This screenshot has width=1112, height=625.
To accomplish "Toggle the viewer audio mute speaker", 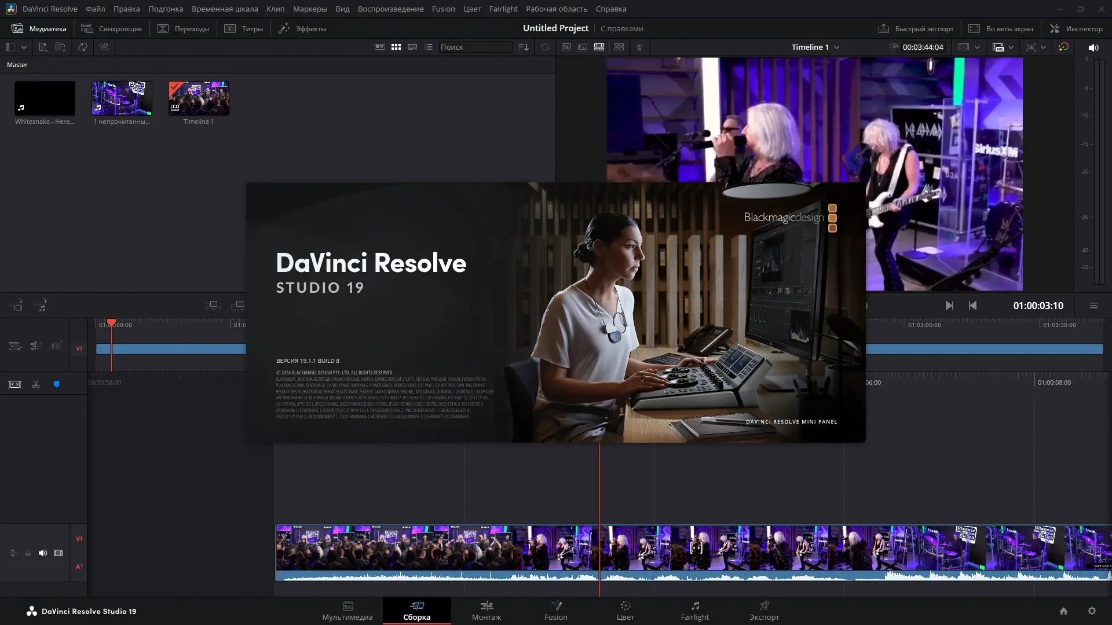I will coord(1093,47).
